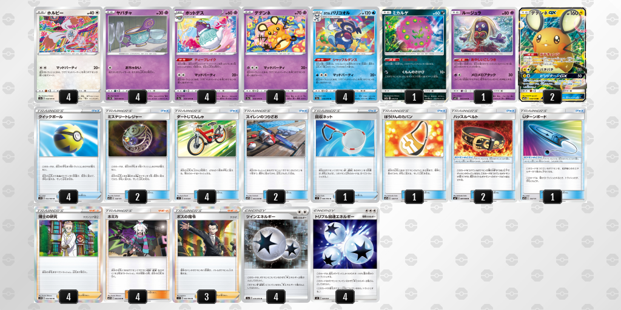Open the dark ミカルゲ card
The height and width of the screenshot is (310, 621).
414,54
